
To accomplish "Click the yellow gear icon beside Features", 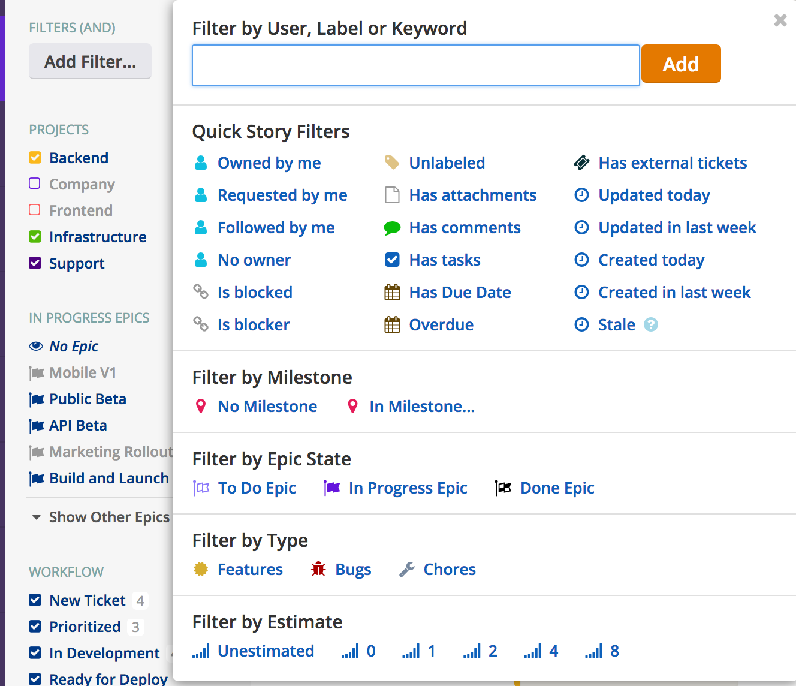I will point(201,569).
